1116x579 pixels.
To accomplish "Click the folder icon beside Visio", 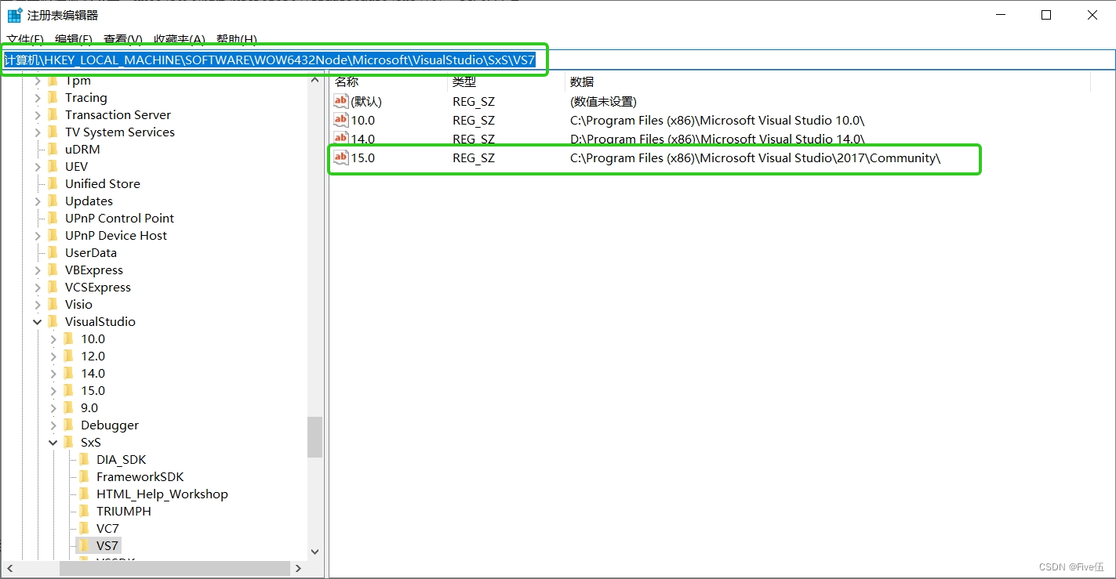I will pyautogui.click(x=53, y=305).
